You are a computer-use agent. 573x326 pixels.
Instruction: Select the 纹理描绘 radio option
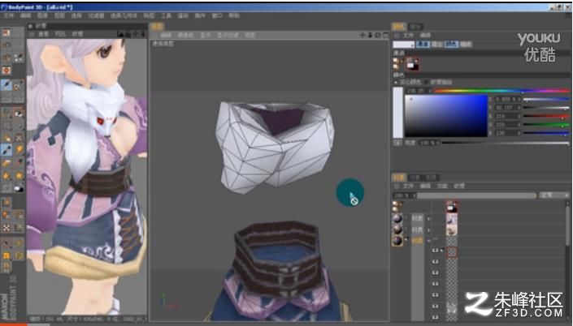coord(438,82)
